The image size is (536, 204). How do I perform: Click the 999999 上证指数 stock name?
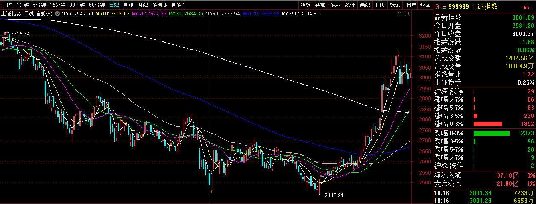[473, 6]
